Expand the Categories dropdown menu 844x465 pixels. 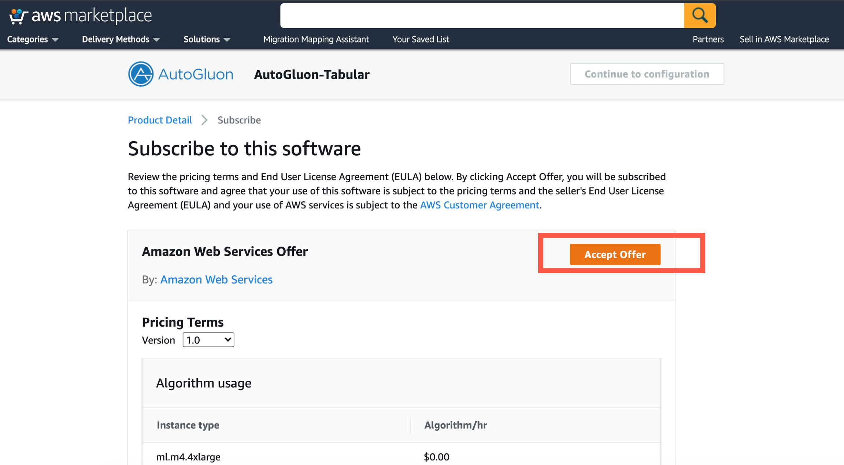tap(33, 40)
